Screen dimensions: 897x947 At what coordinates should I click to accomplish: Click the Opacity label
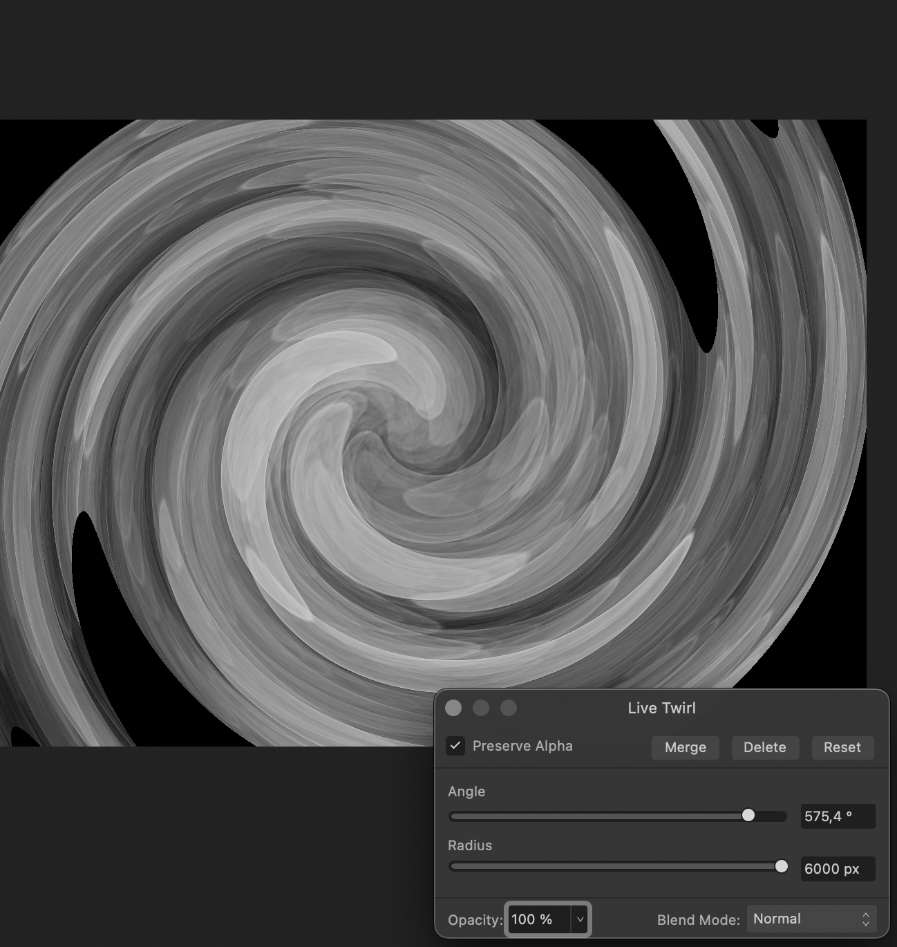tap(475, 920)
